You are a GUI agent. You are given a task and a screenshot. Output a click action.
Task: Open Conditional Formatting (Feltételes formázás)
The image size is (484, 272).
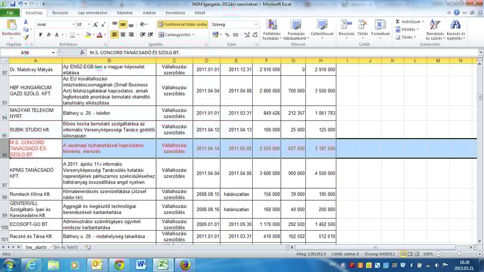click(x=272, y=30)
